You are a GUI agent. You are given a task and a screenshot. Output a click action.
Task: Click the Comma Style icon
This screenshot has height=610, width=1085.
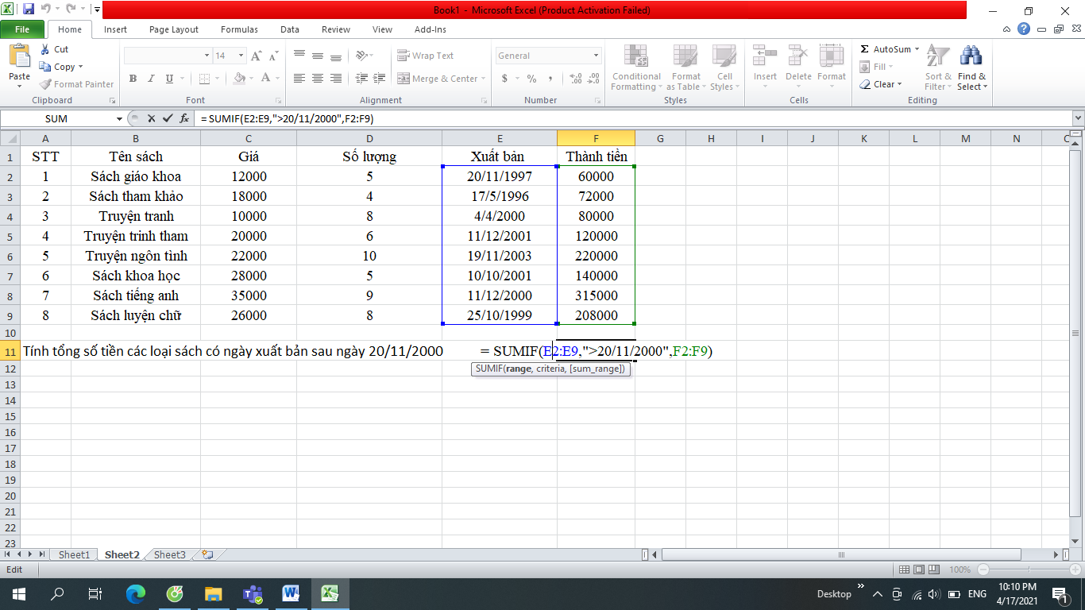pos(551,79)
